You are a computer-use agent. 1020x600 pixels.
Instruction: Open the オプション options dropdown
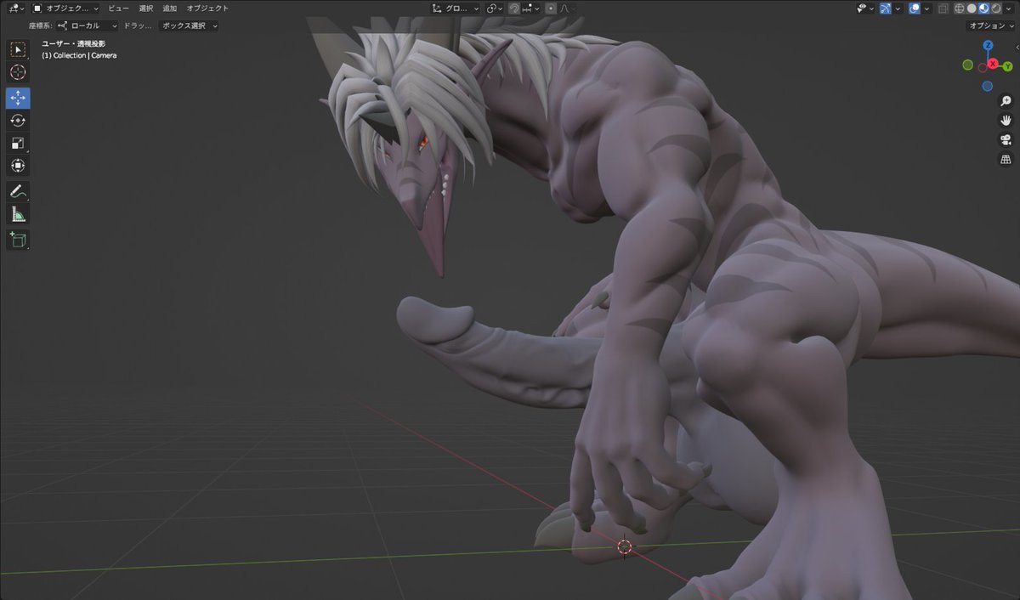click(991, 25)
